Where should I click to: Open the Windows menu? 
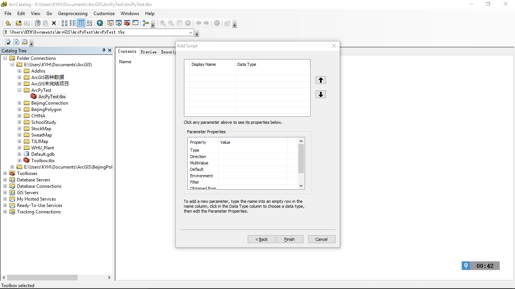click(130, 14)
